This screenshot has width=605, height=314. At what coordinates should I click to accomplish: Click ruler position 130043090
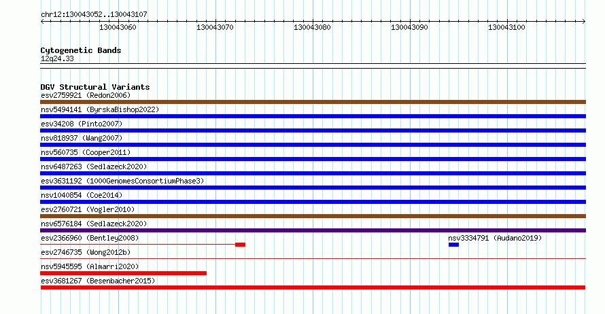click(x=409, y=27)
